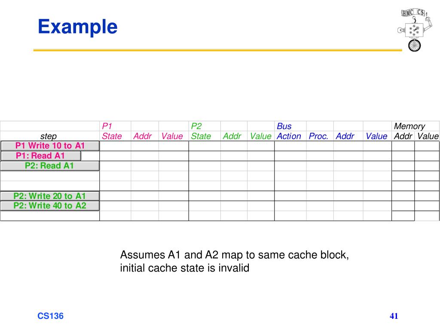Click the 'P2: Read A1' step button

tap(50, 166)
